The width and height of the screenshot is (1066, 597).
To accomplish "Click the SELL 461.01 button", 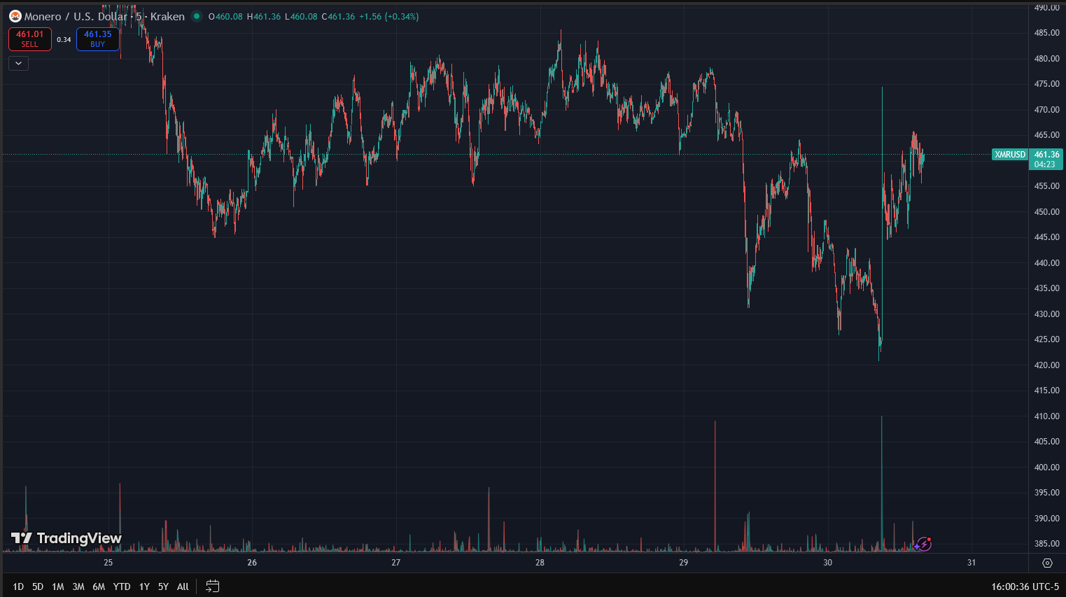I will [x=30, y=39].
